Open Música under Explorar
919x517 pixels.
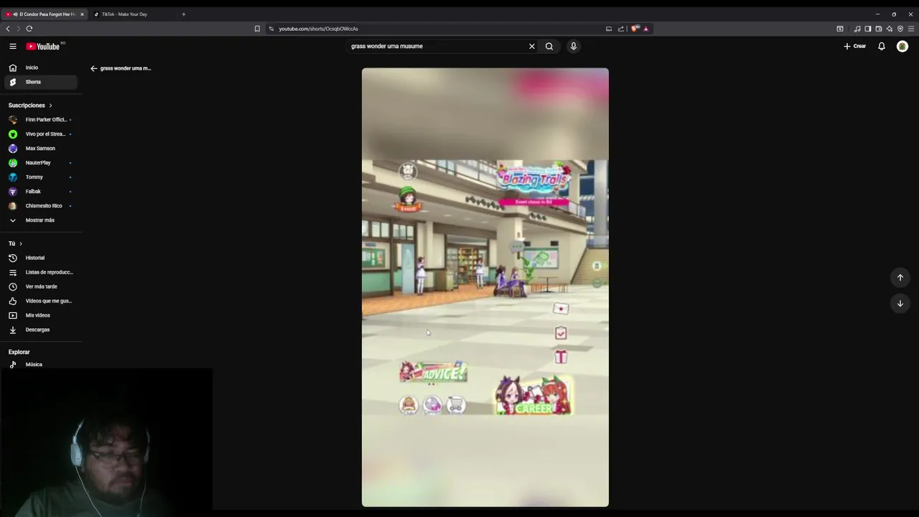pos(41,364)
